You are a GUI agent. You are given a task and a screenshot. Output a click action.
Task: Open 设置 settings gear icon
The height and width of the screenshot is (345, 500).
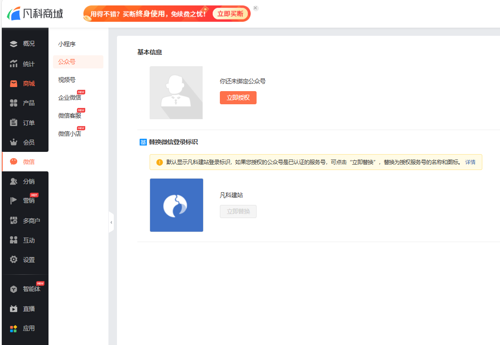[14, 260]
